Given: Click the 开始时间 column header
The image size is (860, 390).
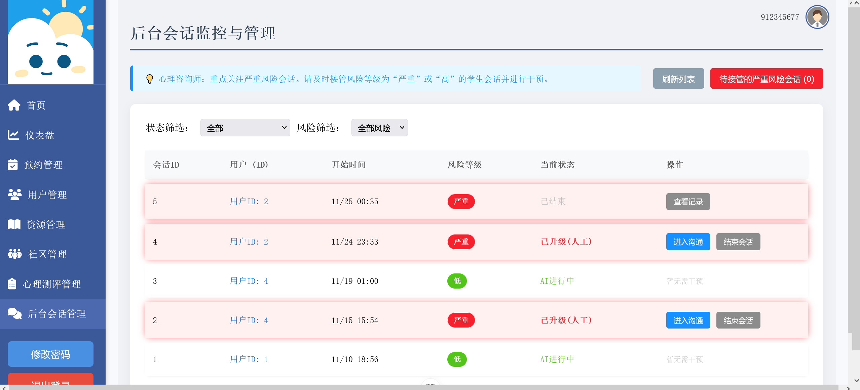Looking at the screenshot, I should [349, 165].
